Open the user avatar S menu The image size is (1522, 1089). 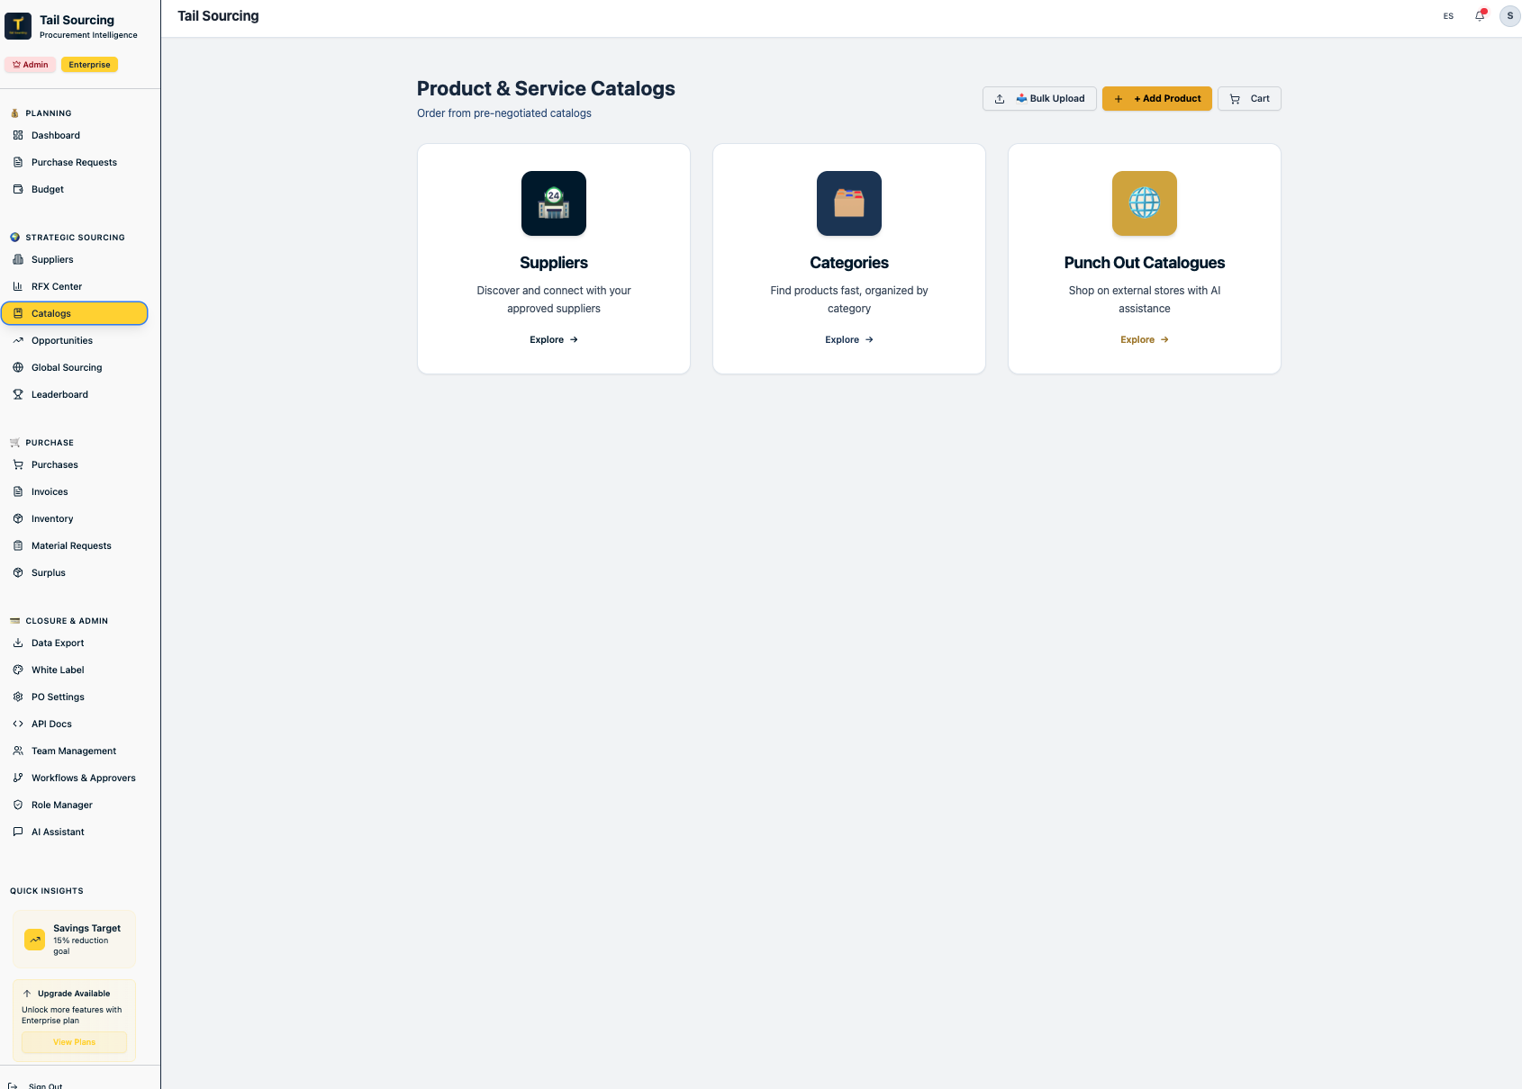1509,15
